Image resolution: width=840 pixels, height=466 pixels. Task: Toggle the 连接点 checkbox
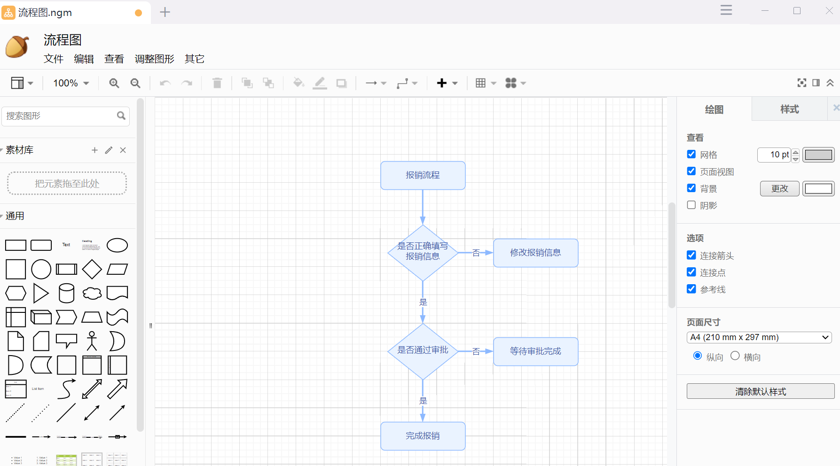pyautogui.click(x=691, y=272)
